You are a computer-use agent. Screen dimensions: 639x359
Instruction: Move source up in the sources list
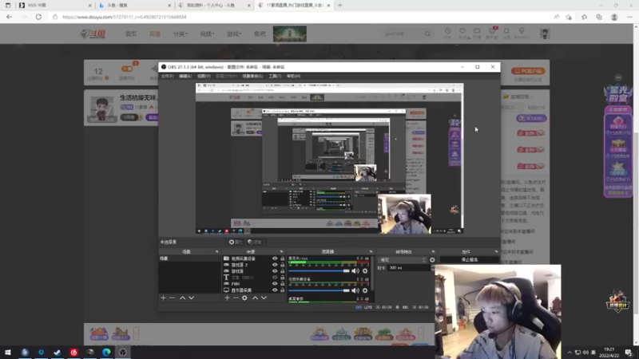tap(255, 298)
